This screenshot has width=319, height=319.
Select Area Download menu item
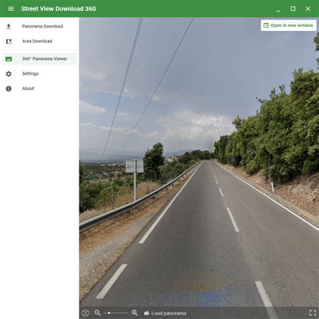[x=40, y=41]
